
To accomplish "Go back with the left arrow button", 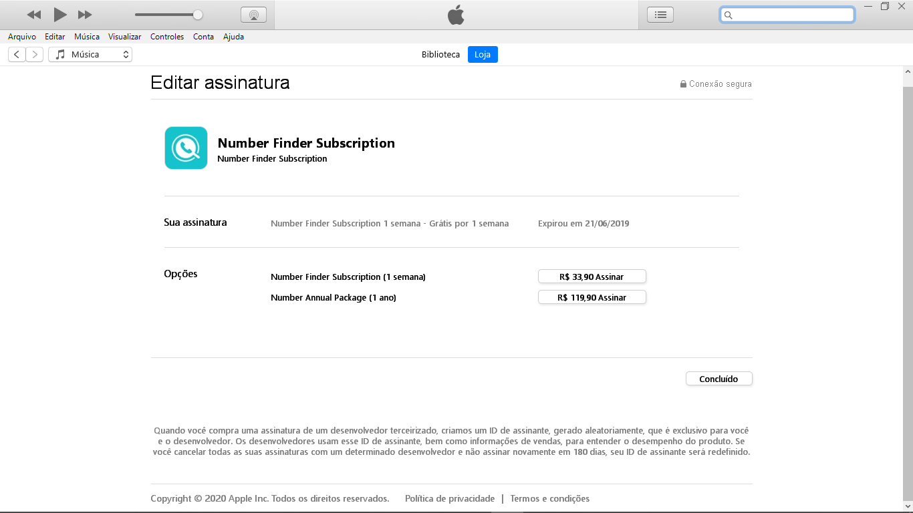I will [17, 55].
